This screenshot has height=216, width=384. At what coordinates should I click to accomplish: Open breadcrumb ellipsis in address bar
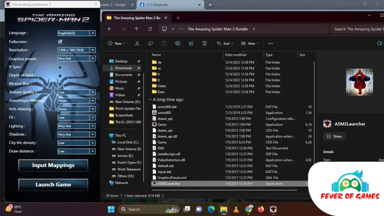pyautogui.click(x=181, y=29)
